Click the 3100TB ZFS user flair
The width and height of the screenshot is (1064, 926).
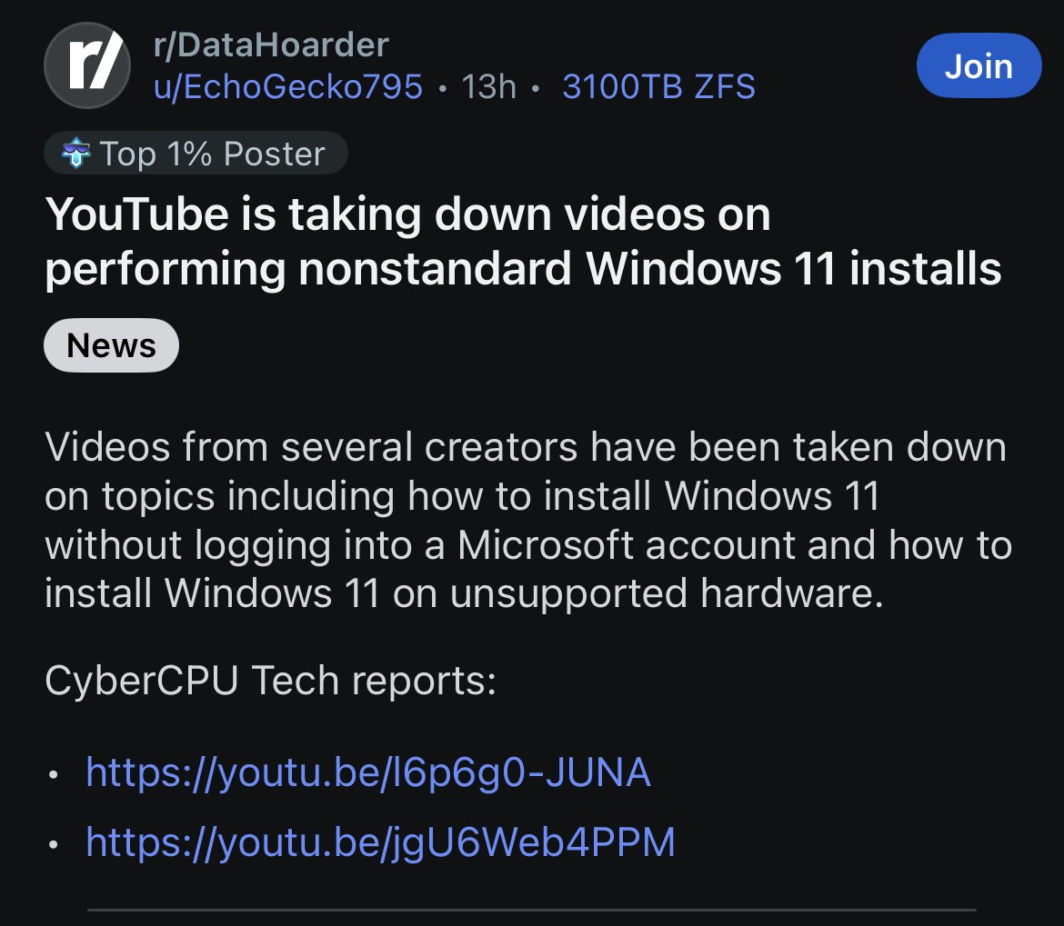pos(658,87)
